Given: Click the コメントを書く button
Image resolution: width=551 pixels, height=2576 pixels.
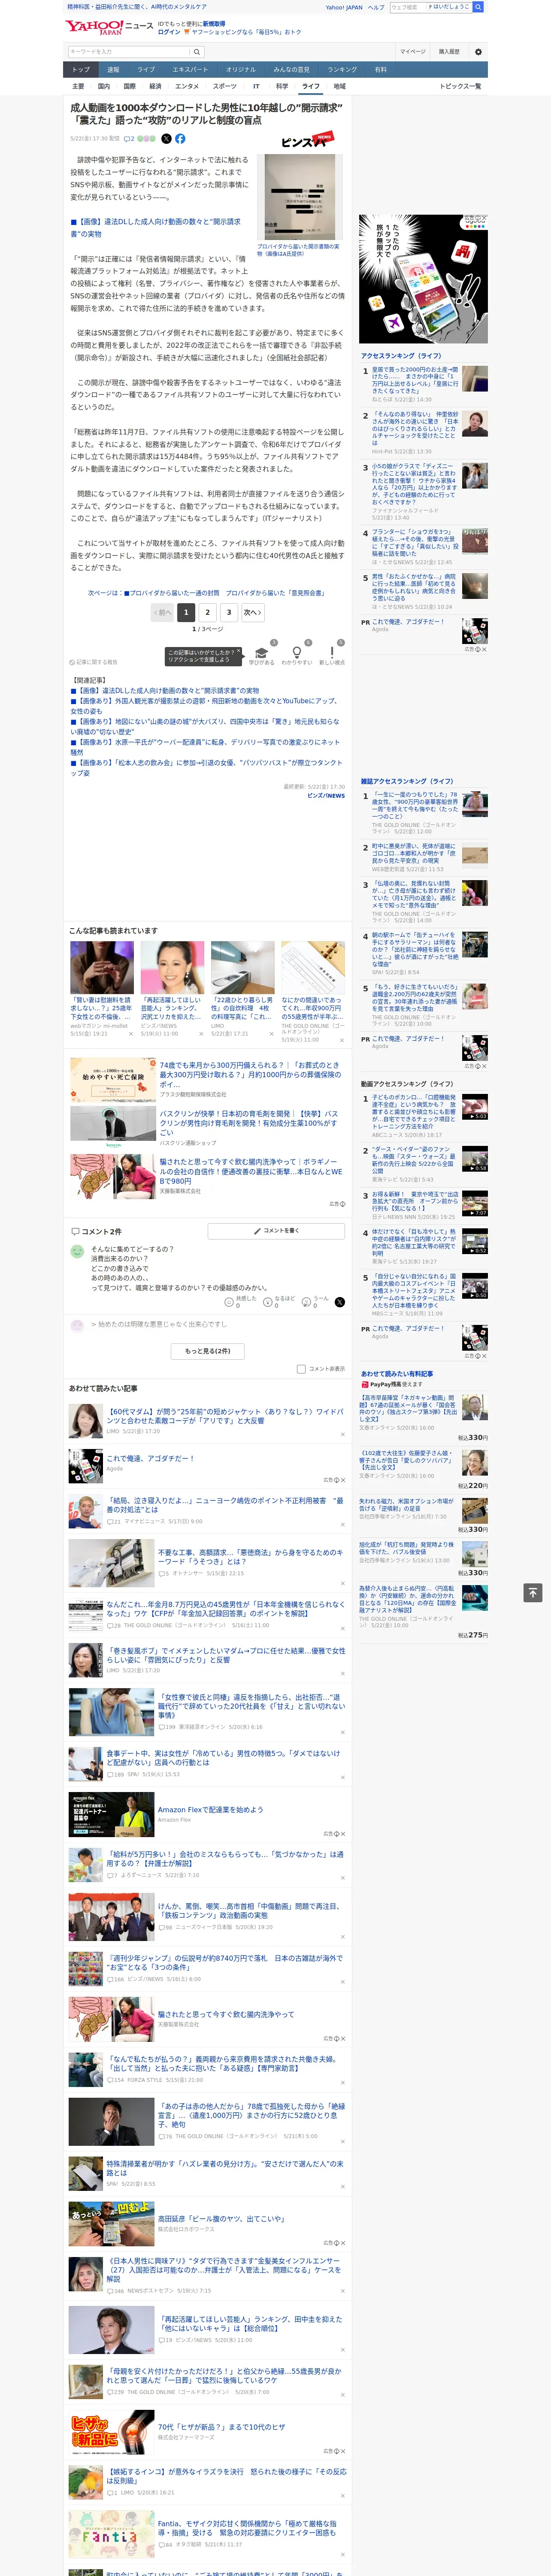Looking at the screenshot, I should click(x=276, y=1231).
